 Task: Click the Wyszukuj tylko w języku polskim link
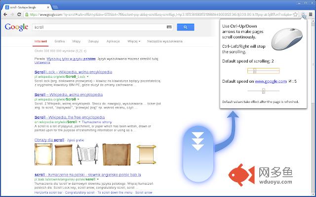coord(71,59)
